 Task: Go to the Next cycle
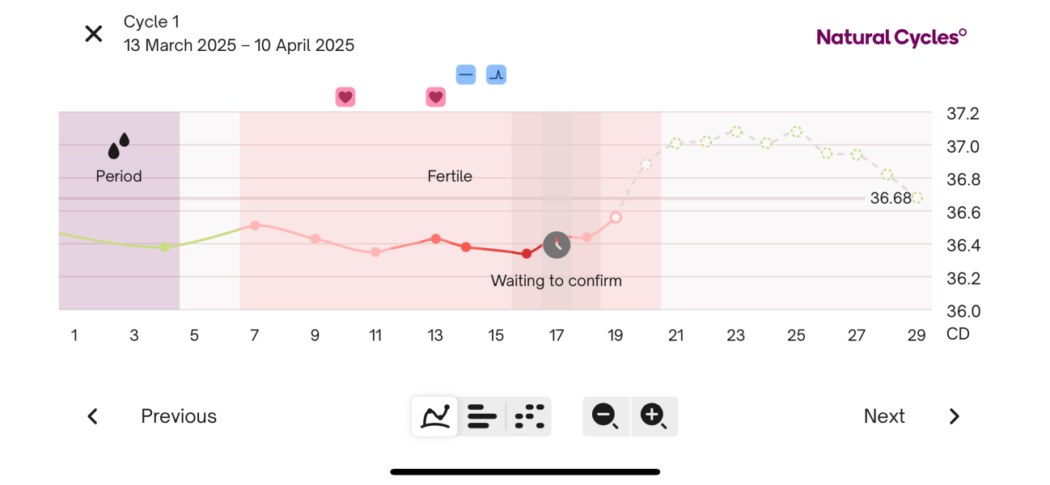click(884, 416)
